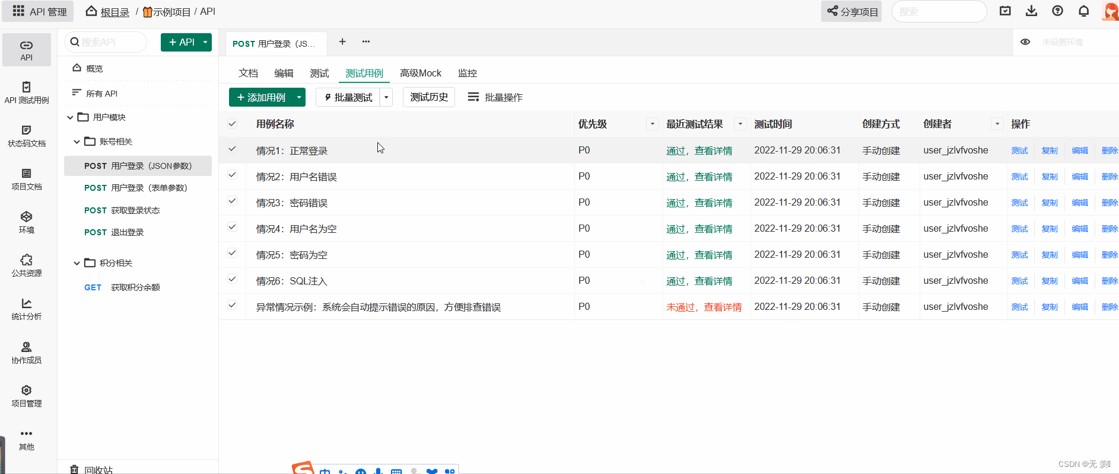Open the 批量测试 dropdown arrow
The image size is (1119, 474).
(x=386, y=97)
